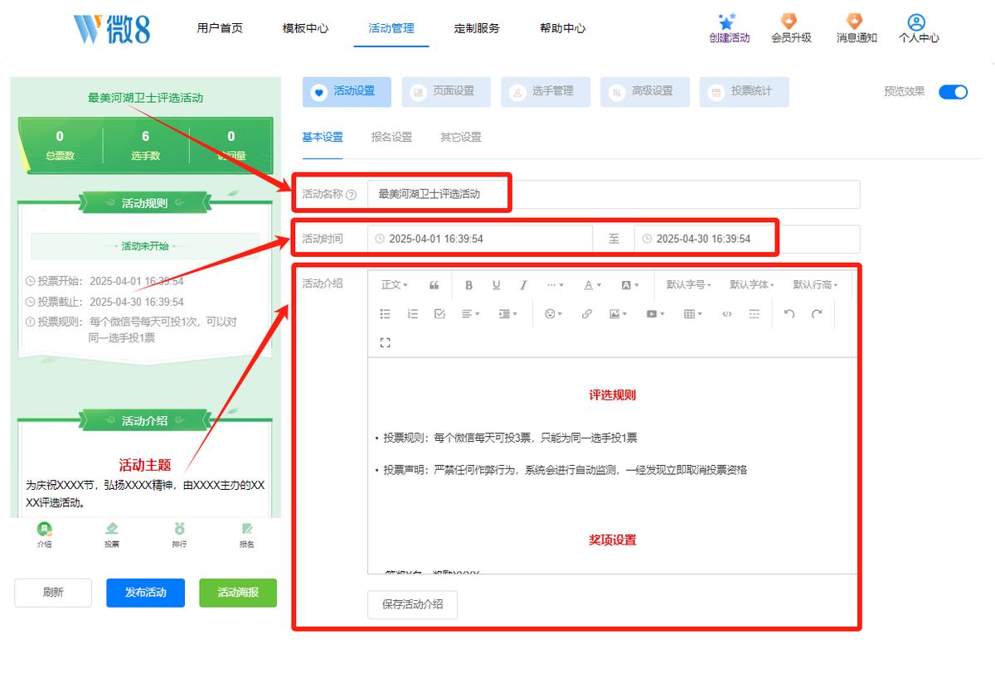Go to 用户首页
The image size is (995, 673).
tap(220, 28)
